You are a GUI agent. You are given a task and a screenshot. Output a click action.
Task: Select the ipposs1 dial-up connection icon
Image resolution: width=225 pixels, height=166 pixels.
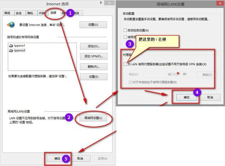pos(11,46)
